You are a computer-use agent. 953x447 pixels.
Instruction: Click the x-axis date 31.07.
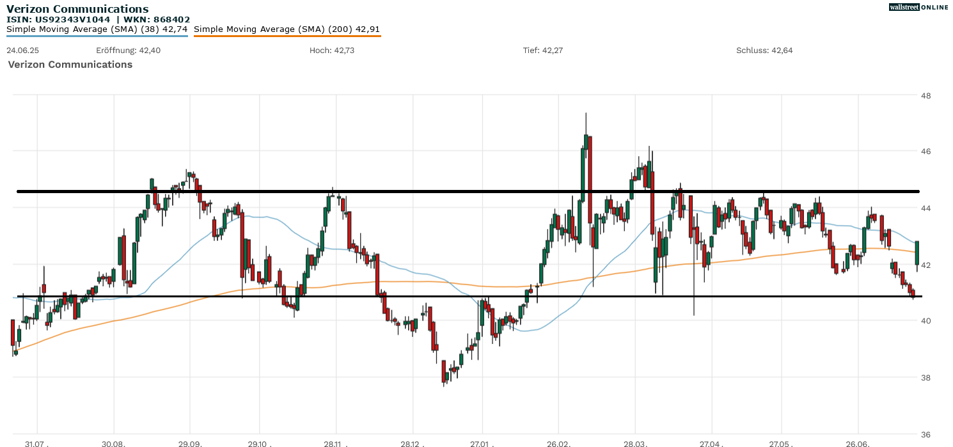pos(37,443)
